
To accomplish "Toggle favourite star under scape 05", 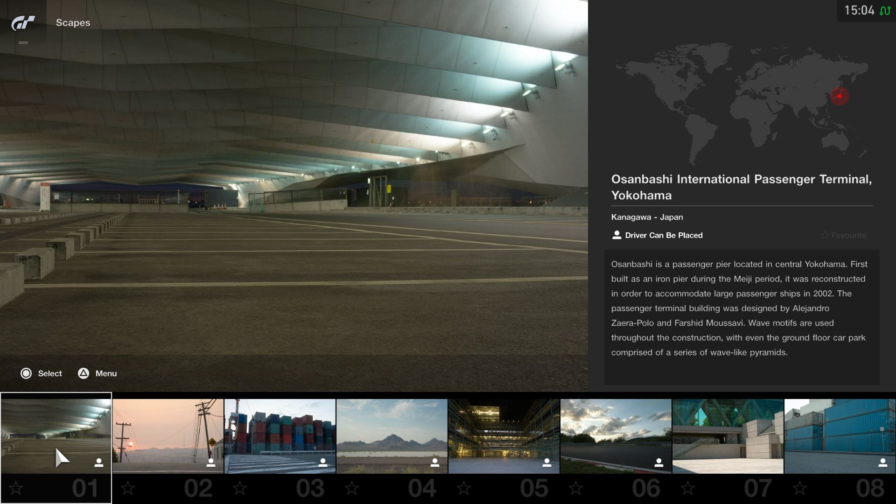I will click(x=464, y=488).
